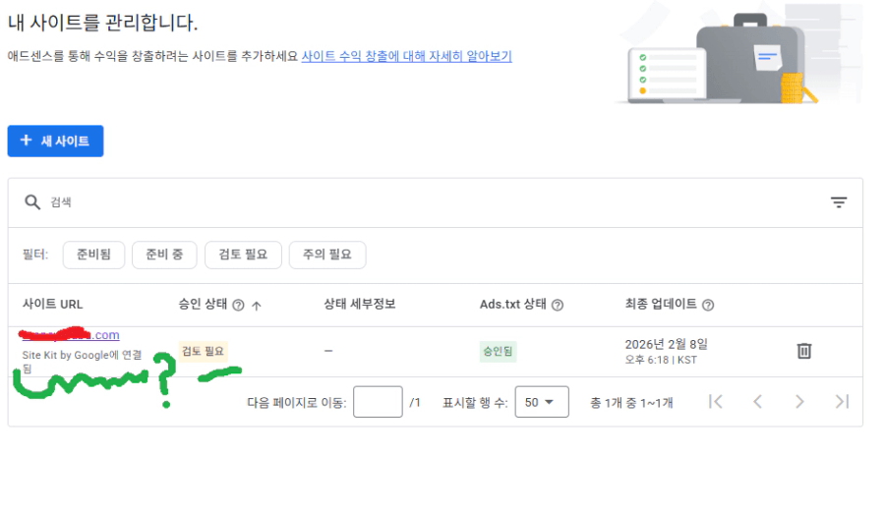
Task: Toggle the 준비 중 filter chip
Action: tap(164, 256)
